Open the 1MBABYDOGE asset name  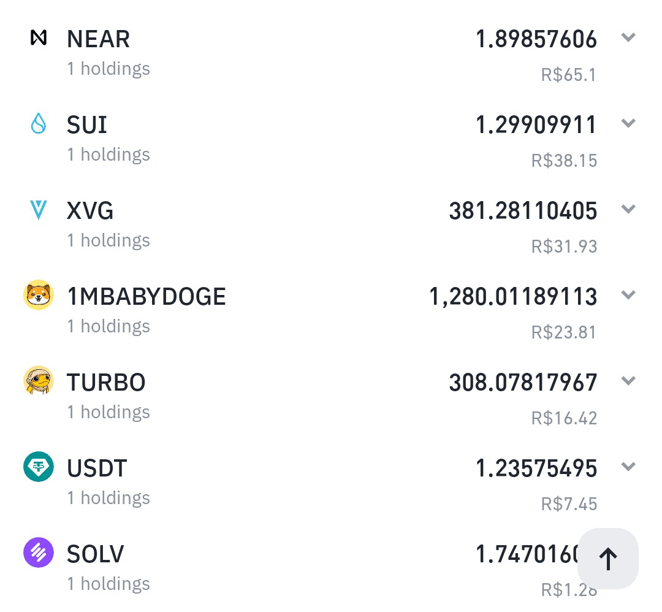click(x=146, y=297)
